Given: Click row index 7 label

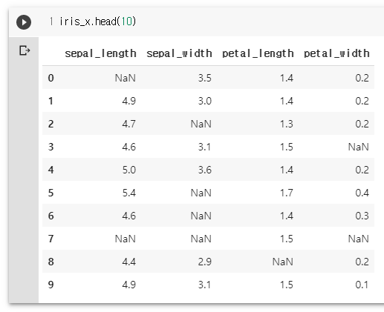Looking at the screenshot, I should (51, 239).
